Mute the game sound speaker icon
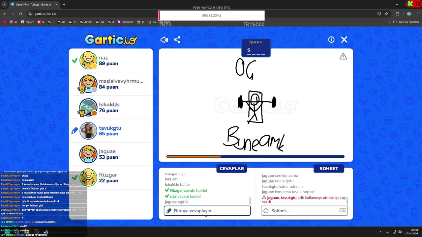 pyautogui.click(x=164, y=40)
